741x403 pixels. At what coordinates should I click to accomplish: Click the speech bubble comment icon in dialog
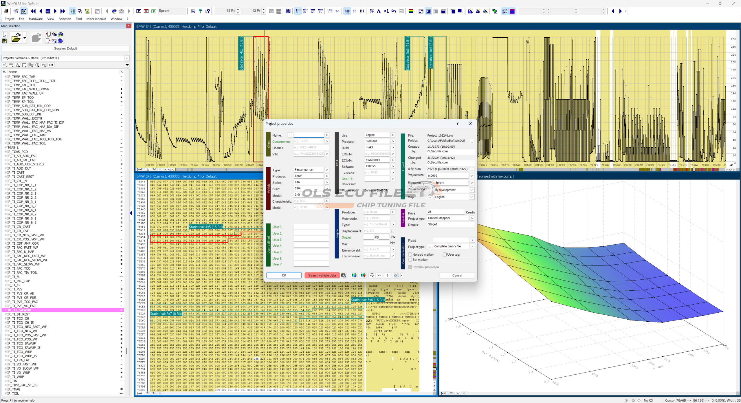pos(372,275)
